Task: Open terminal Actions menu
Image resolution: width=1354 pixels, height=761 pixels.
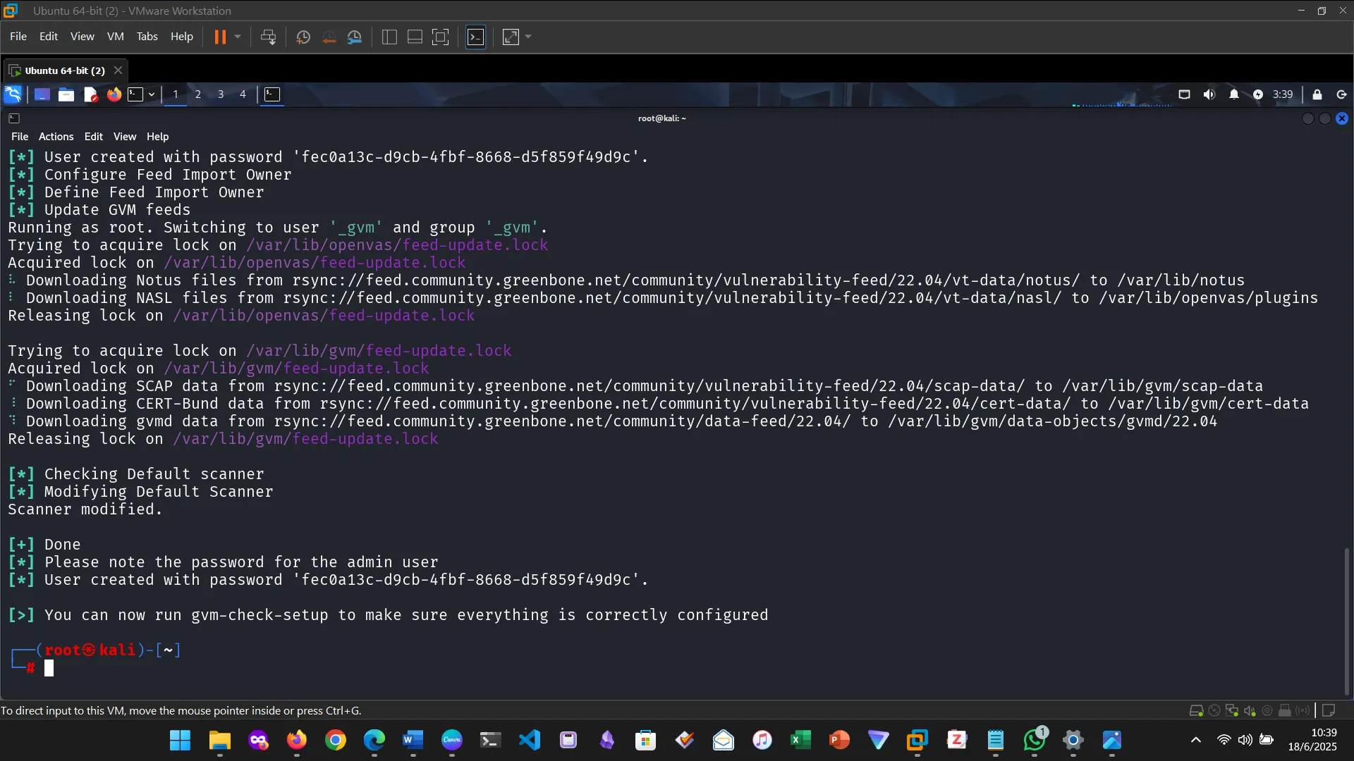Action: point(56,137)
